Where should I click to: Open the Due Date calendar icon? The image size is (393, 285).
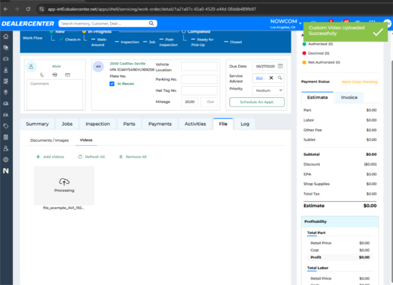(280, 66)
